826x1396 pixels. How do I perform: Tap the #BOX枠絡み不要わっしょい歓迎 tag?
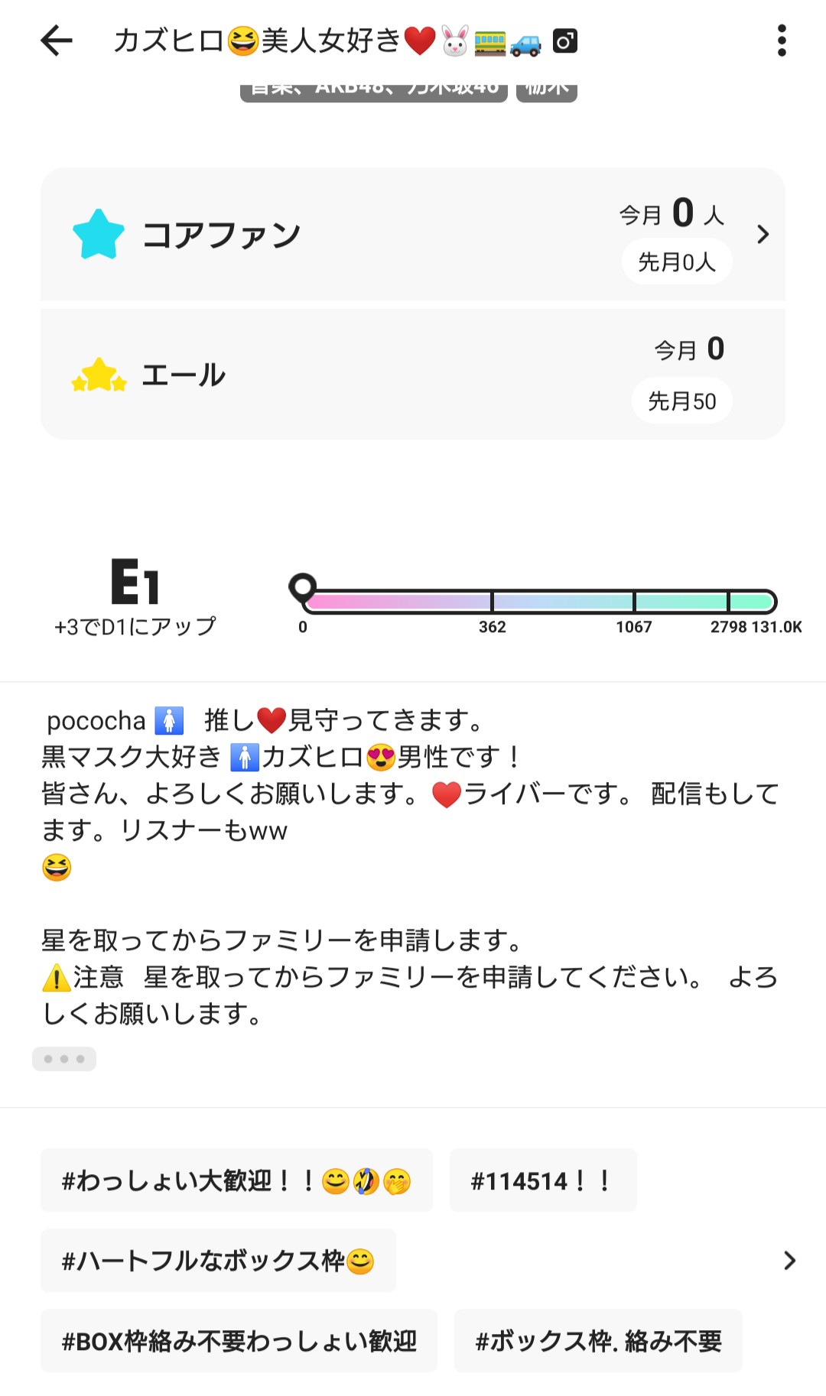[239, 1341]
